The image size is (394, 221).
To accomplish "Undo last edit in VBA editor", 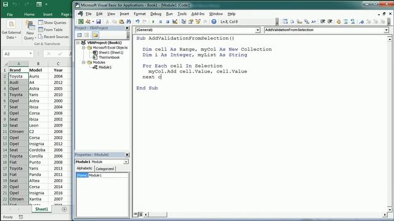I will (137, 22).
